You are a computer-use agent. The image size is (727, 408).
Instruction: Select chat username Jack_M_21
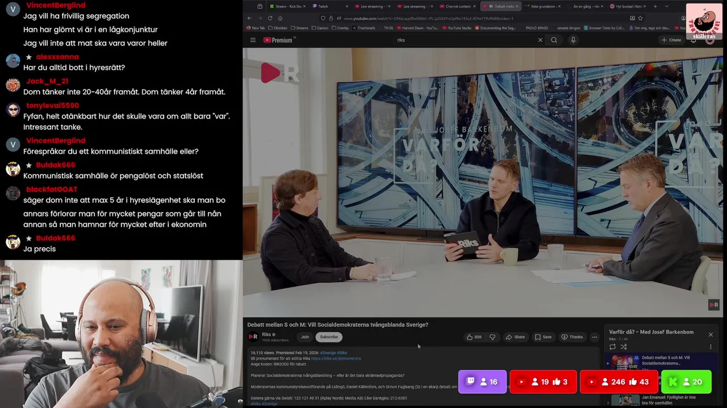click(47, 81)
